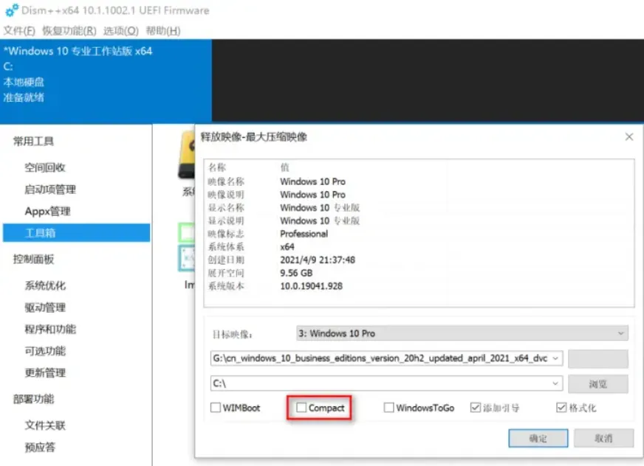Viewport: 644px width, 466px height.
Task: Open the 文件(F) menu
Action: coord(19,31)
